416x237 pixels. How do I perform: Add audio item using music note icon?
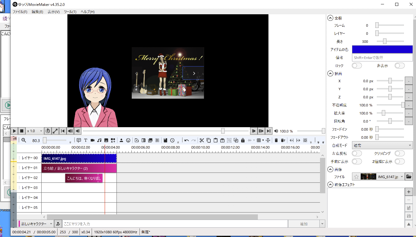tap(99, 140)
